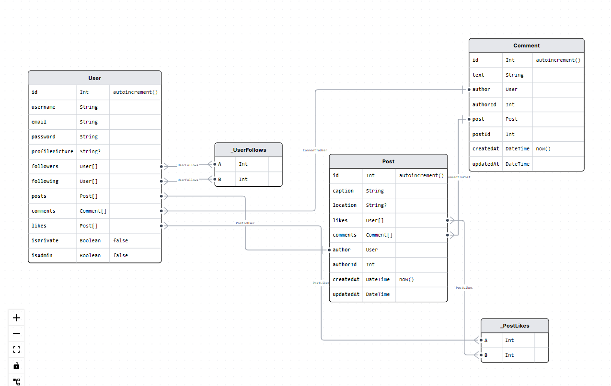Click the updatedAt field in Comment table

coord(485,164)
